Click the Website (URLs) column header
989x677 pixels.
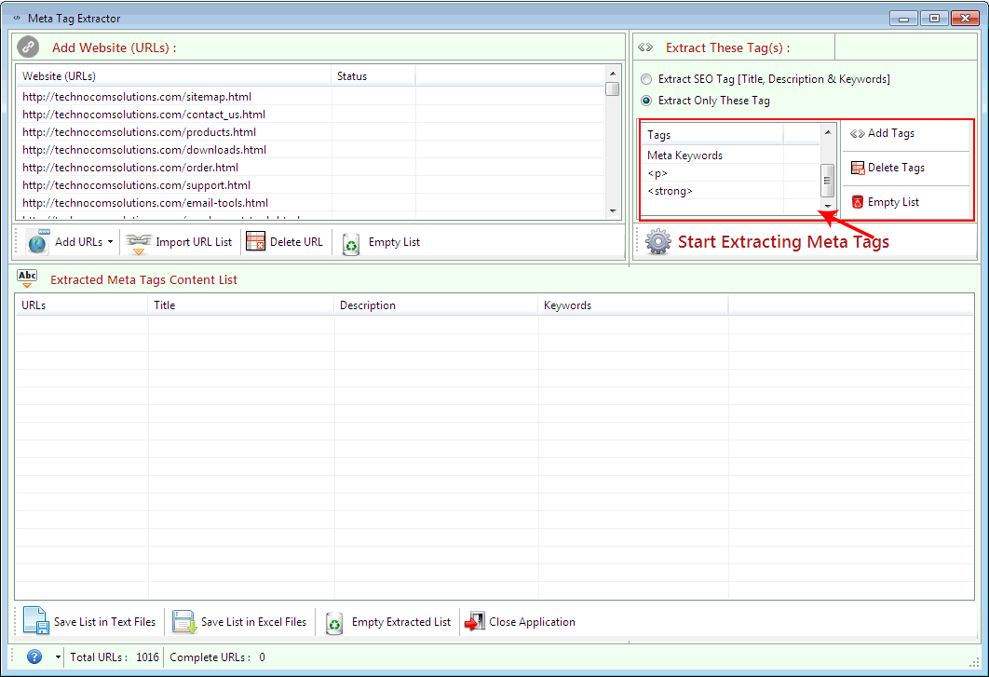coord(173,76)
